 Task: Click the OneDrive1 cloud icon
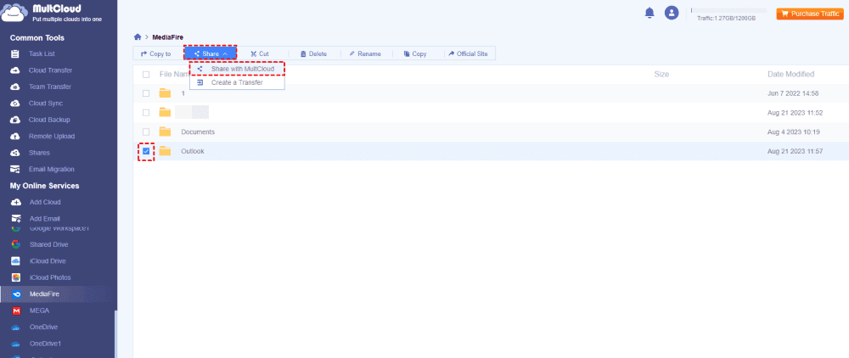16,344
